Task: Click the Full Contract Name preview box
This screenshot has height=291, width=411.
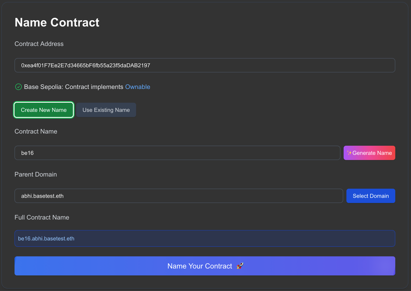Action: click(x=204, y=239)
